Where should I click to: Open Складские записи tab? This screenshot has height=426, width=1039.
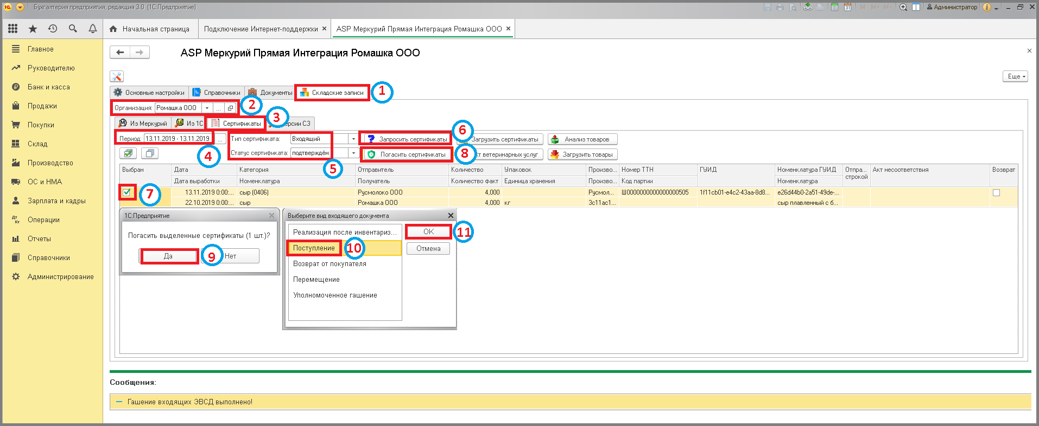pyautogui.click(x=332, y=93)
